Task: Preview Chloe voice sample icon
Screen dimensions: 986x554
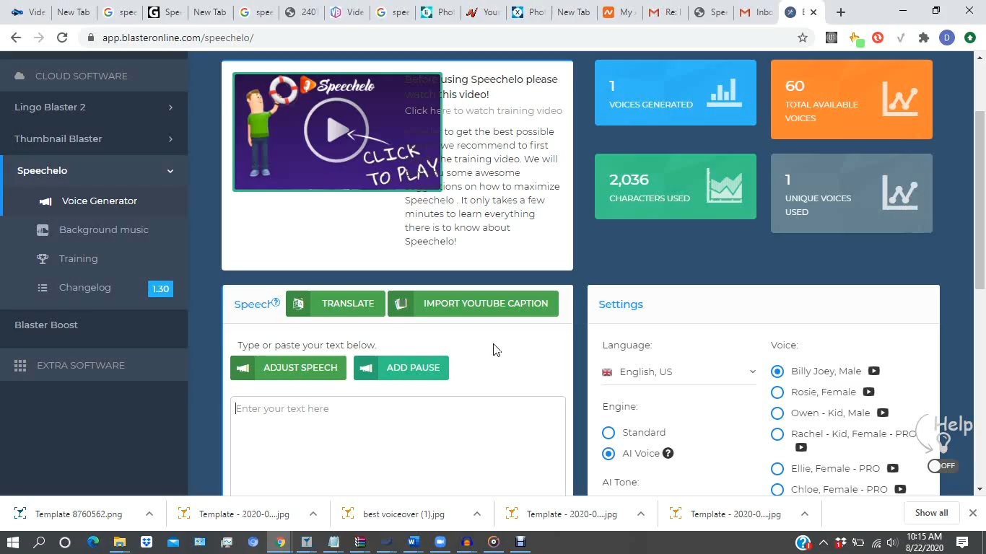Action: 900,489
